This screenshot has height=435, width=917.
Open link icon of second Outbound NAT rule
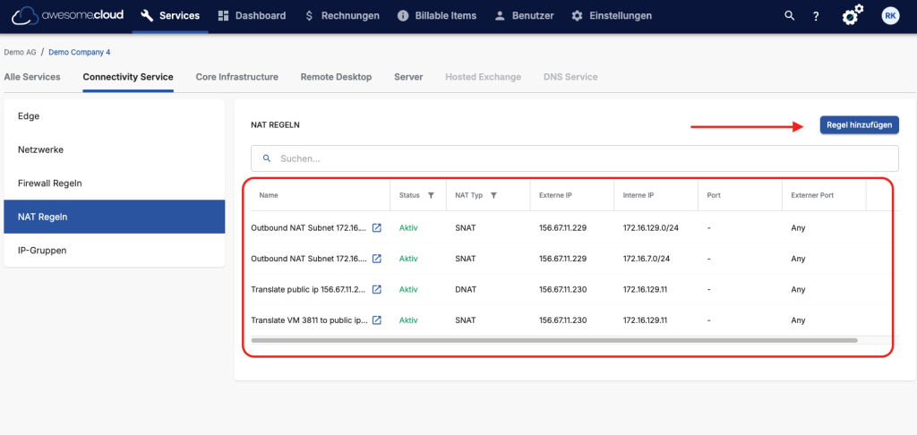pos(377,259)
